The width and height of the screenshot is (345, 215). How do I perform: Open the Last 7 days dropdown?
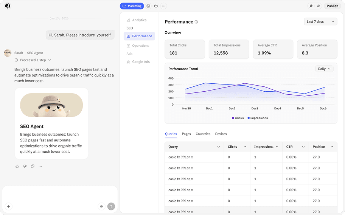coord(320,21)
